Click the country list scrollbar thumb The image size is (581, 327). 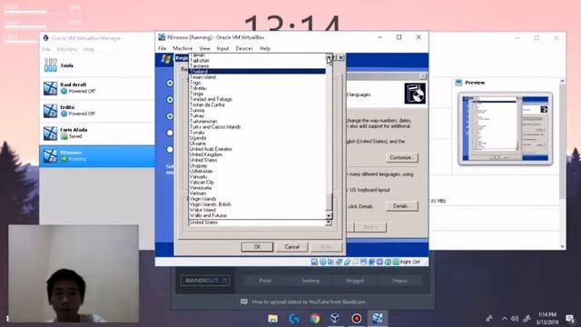(329, 203)
